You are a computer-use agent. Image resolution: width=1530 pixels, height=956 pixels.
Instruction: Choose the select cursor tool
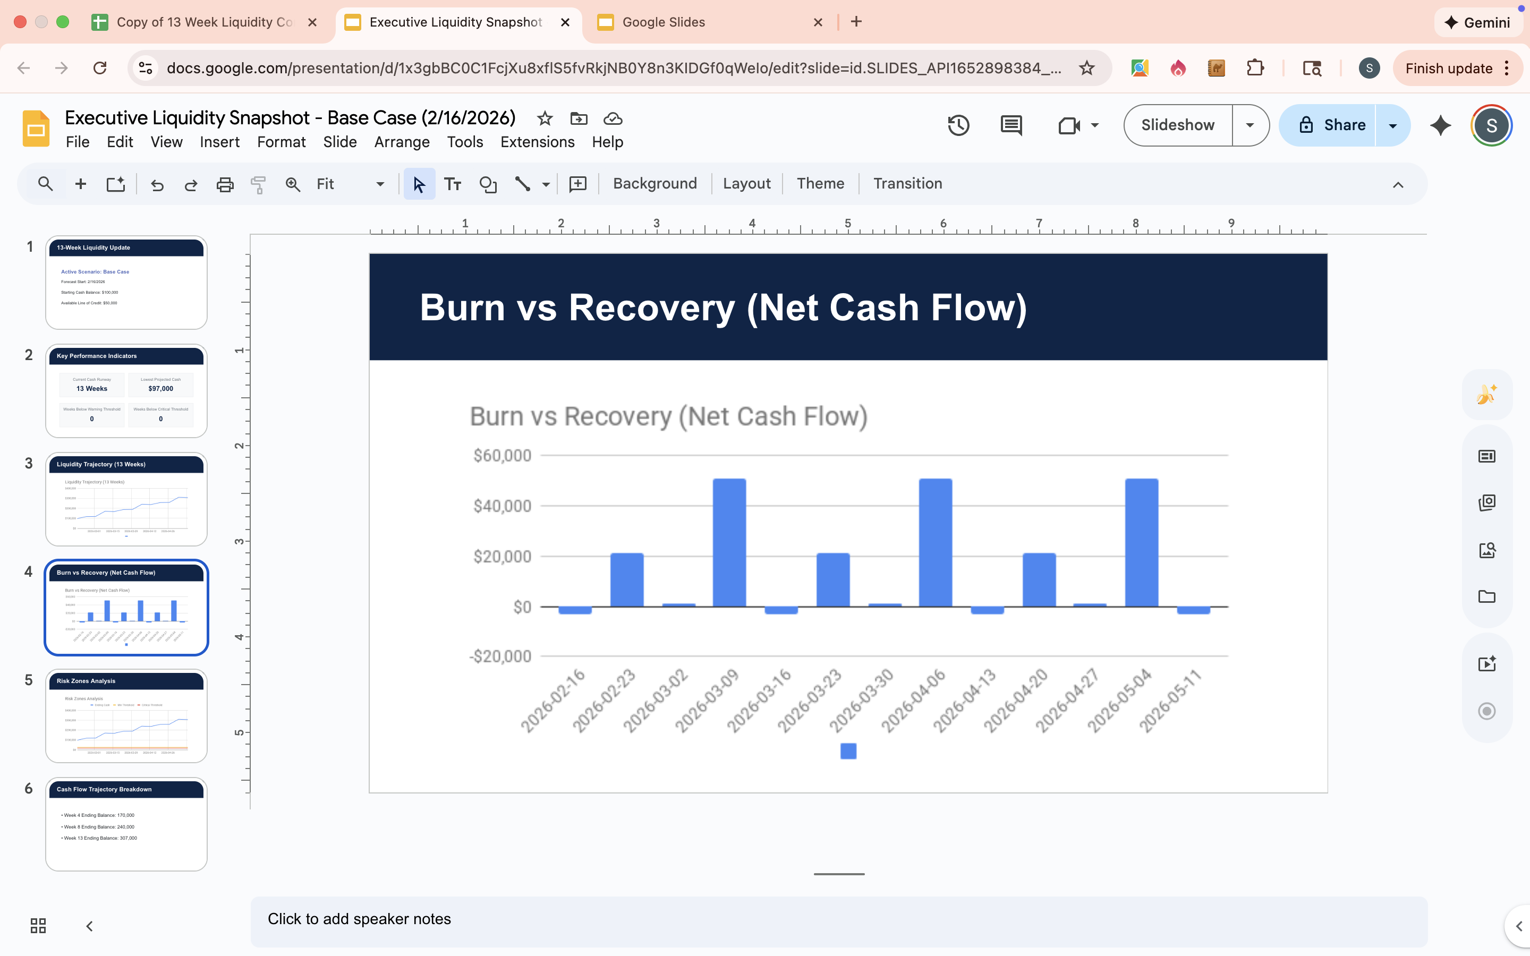click(419, 184)
